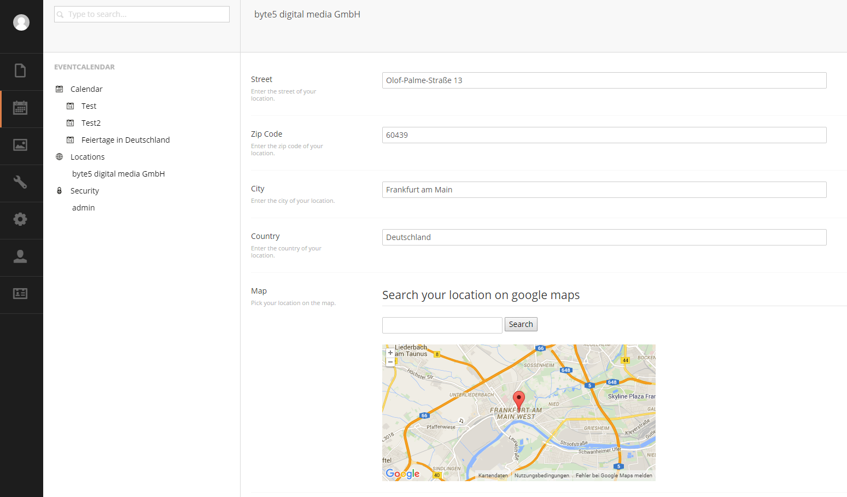Click the Locations globe icon

click(60, 157)
